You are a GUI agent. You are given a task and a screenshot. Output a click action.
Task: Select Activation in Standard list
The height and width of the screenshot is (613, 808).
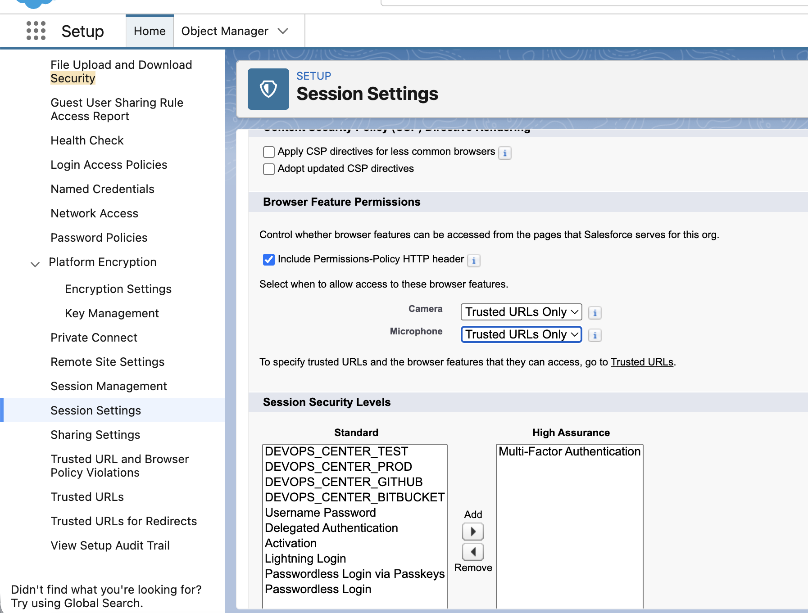click(x=354, y=543)
